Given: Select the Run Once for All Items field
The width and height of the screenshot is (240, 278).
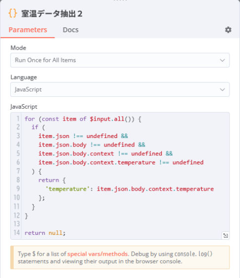Looking at the screenshot, I should (x=120, y=60).
